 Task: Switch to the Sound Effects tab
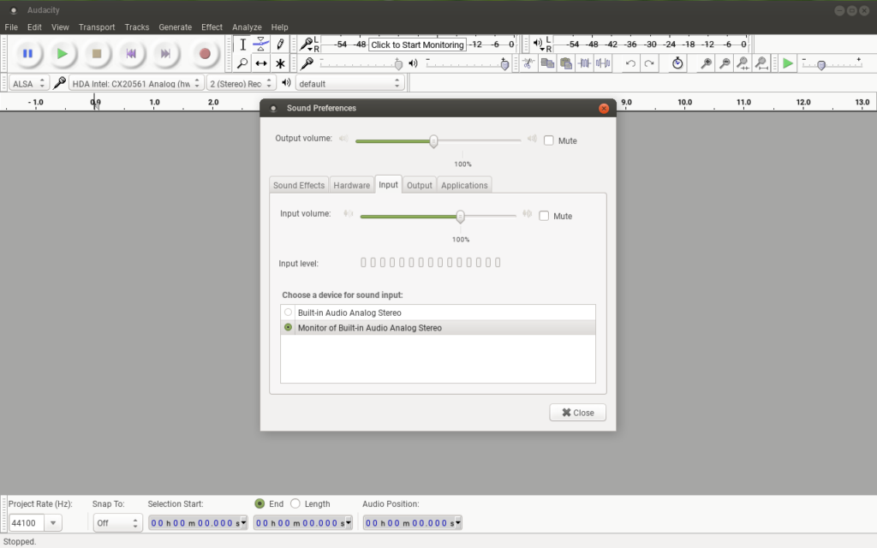click(299, 185)
